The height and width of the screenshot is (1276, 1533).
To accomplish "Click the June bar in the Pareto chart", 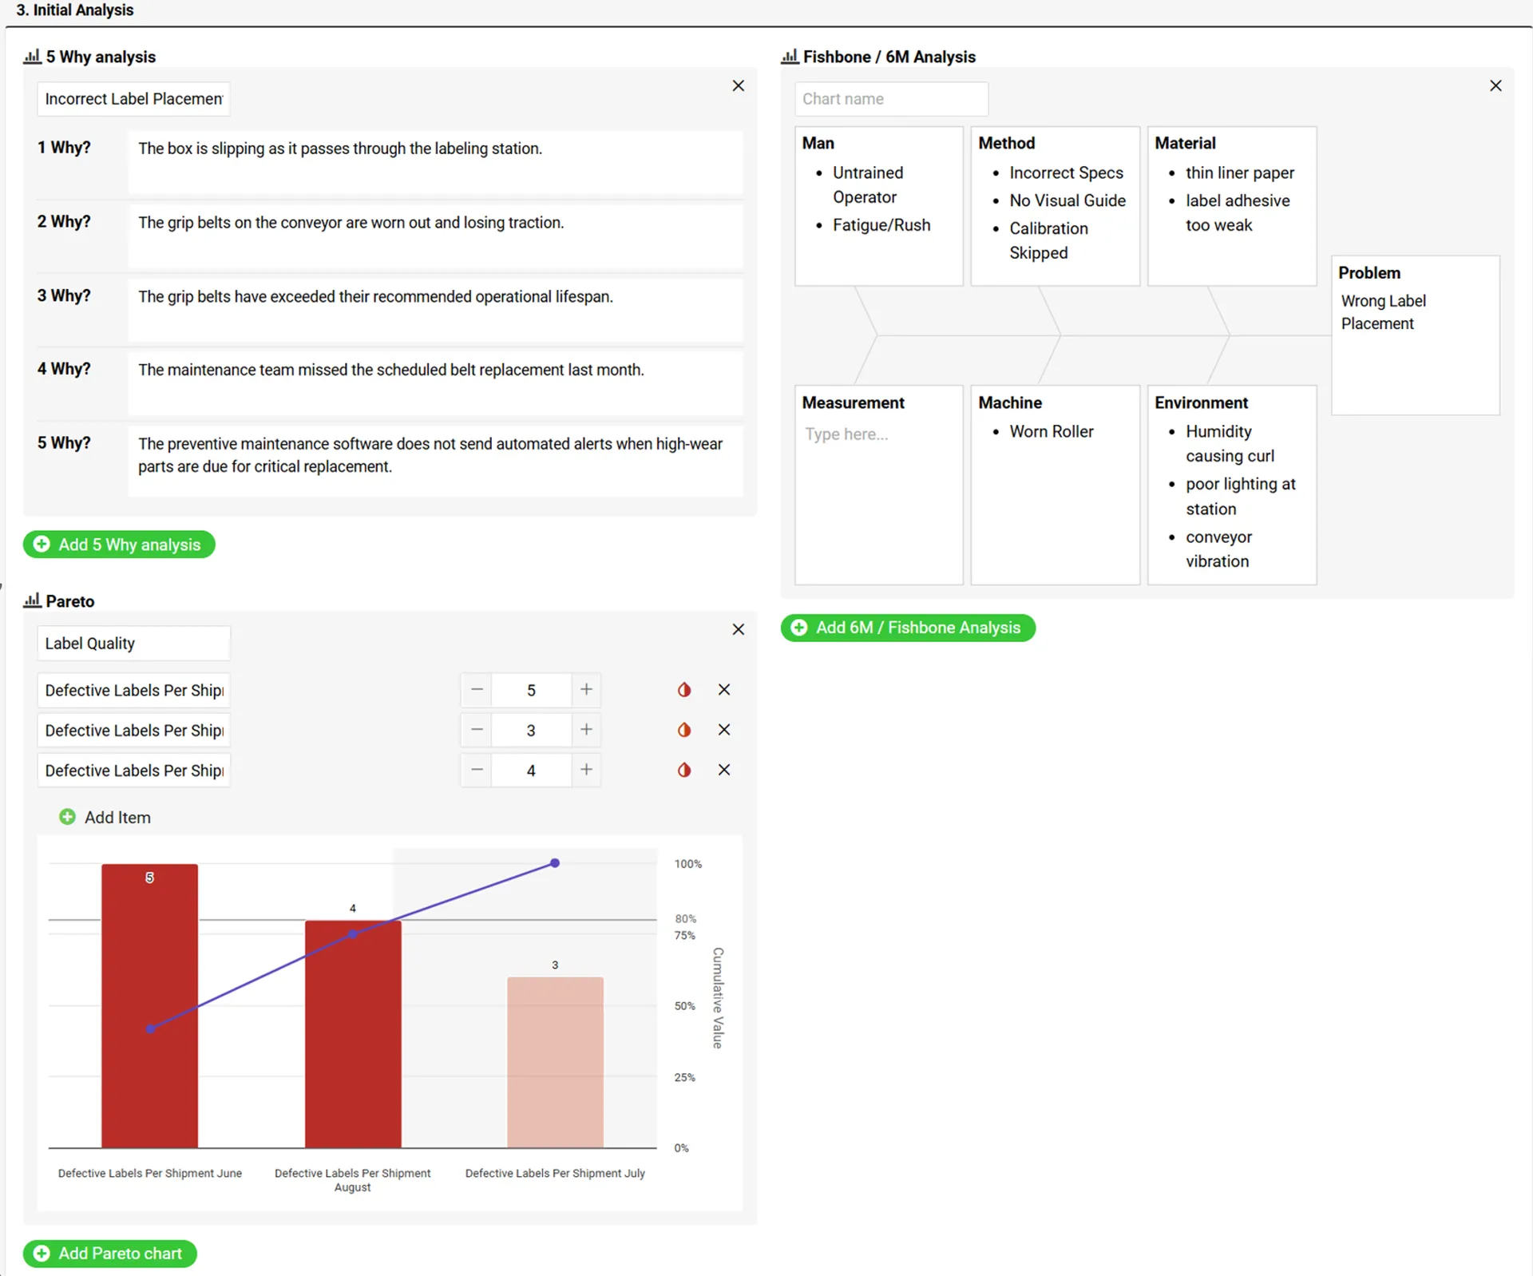I will [149, 1006].
